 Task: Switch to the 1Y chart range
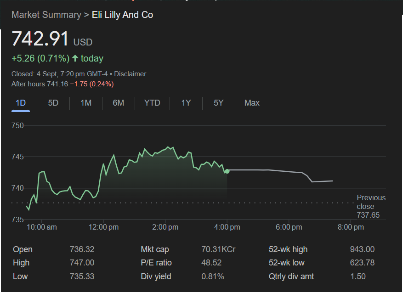point(186,103)
